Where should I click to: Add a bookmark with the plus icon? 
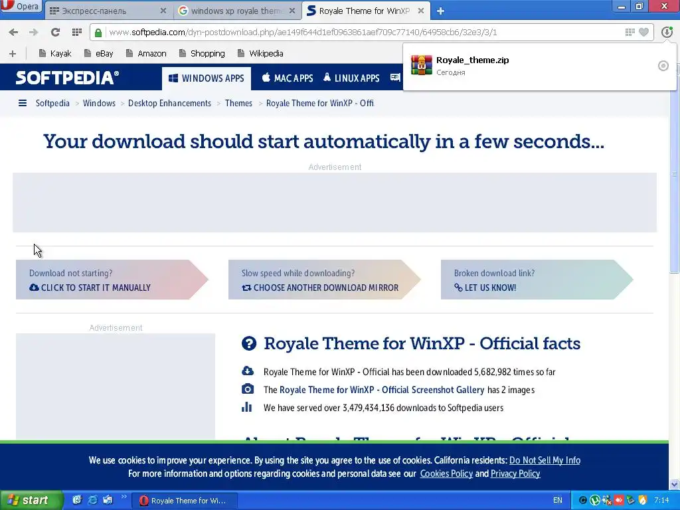[13, 53]
